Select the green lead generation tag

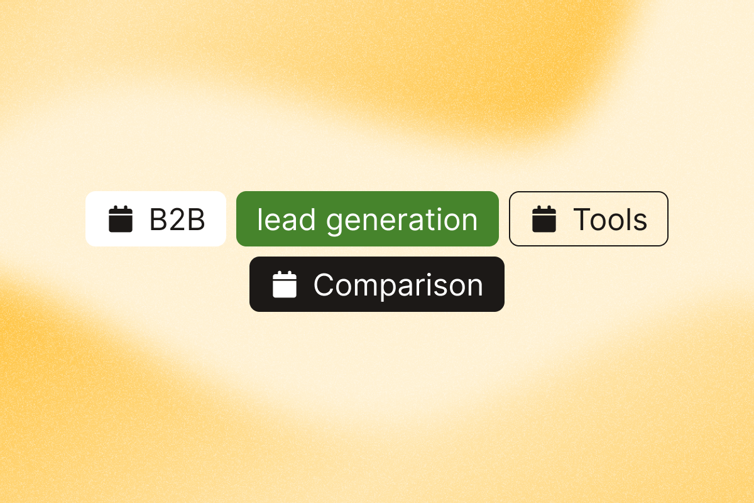coord(368,219)
